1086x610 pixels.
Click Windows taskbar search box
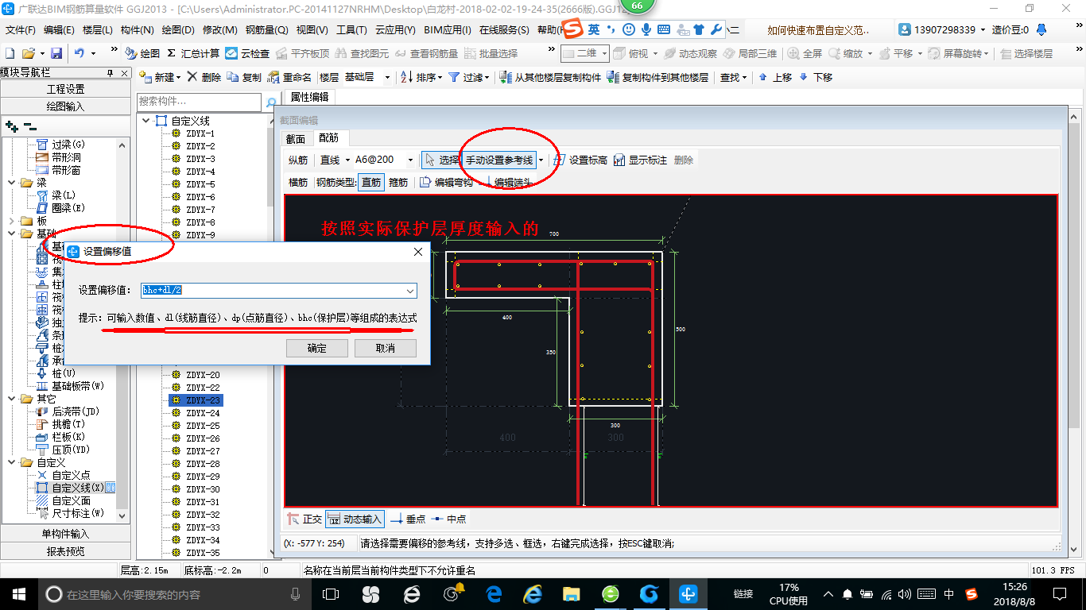[175, 594]
